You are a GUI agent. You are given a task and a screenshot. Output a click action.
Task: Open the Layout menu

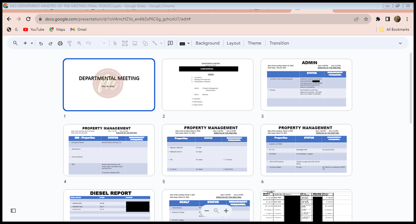tap(233, 43)
